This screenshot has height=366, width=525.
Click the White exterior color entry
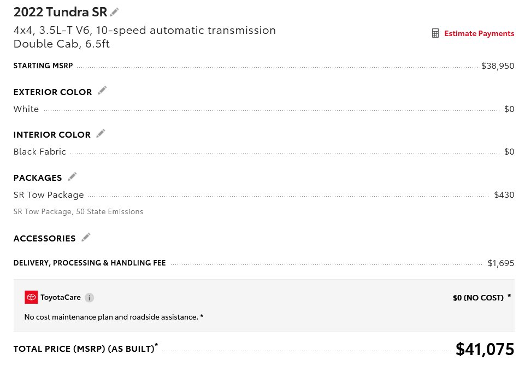tap(26, 109)
